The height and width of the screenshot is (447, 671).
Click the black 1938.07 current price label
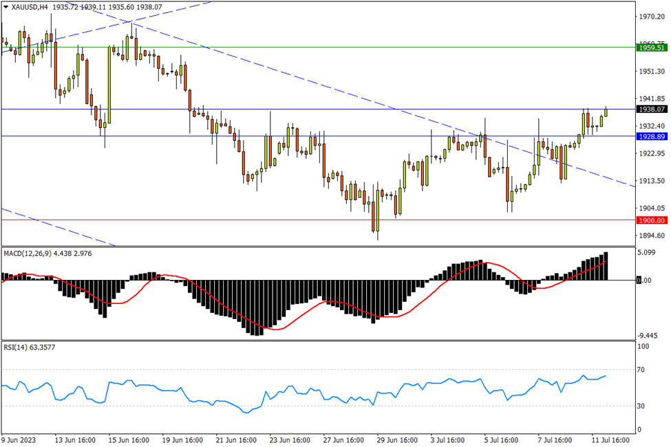(651, 109)
